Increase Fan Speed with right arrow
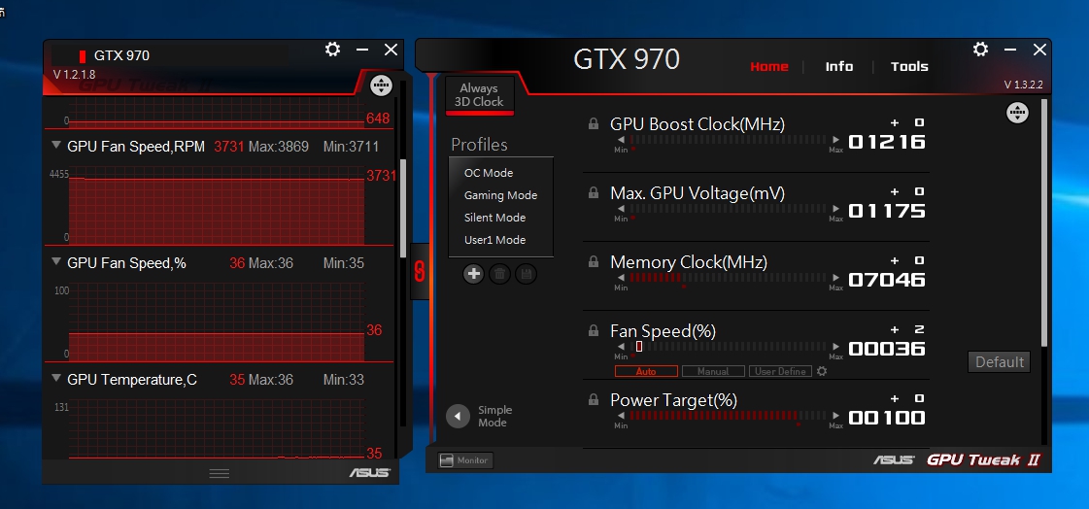The height and width of the screenshot is (509, 1089). 836,347
